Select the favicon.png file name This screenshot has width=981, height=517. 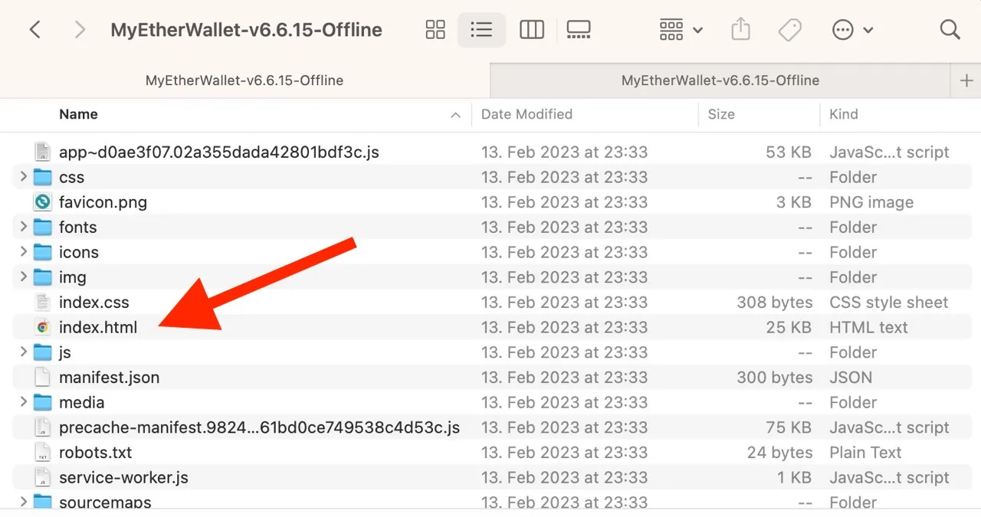pyautogui.click(x=103, y=202)
